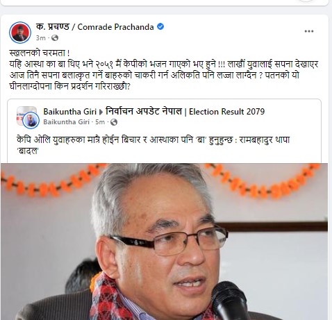Open the Comrade Prachanda page name link
The width and height of the screenshot is (332, 320).
95,26
